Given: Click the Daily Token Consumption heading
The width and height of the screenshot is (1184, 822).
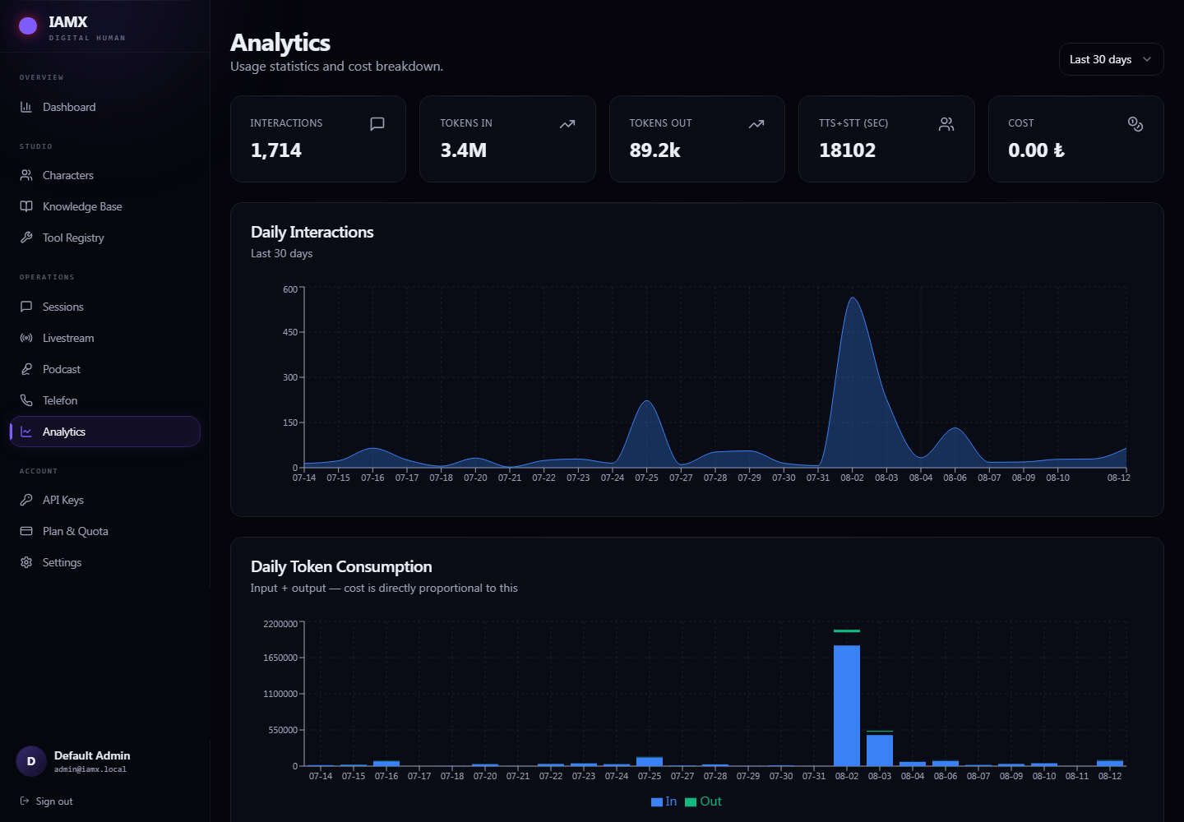Looking at the screenshot, I should tap(341, 566).
